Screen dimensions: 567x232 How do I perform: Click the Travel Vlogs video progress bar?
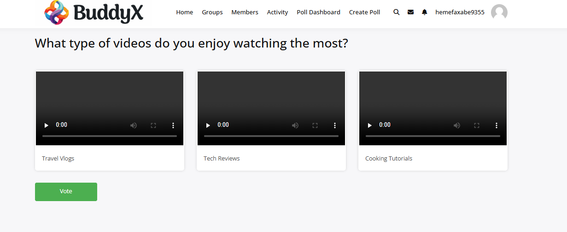point(110,136)
